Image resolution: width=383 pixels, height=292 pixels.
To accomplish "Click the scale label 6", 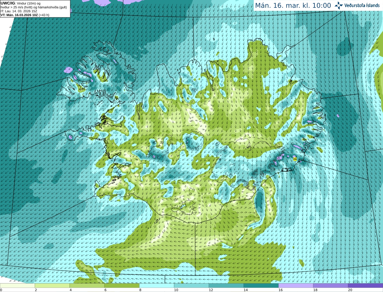I will [105, 290].
